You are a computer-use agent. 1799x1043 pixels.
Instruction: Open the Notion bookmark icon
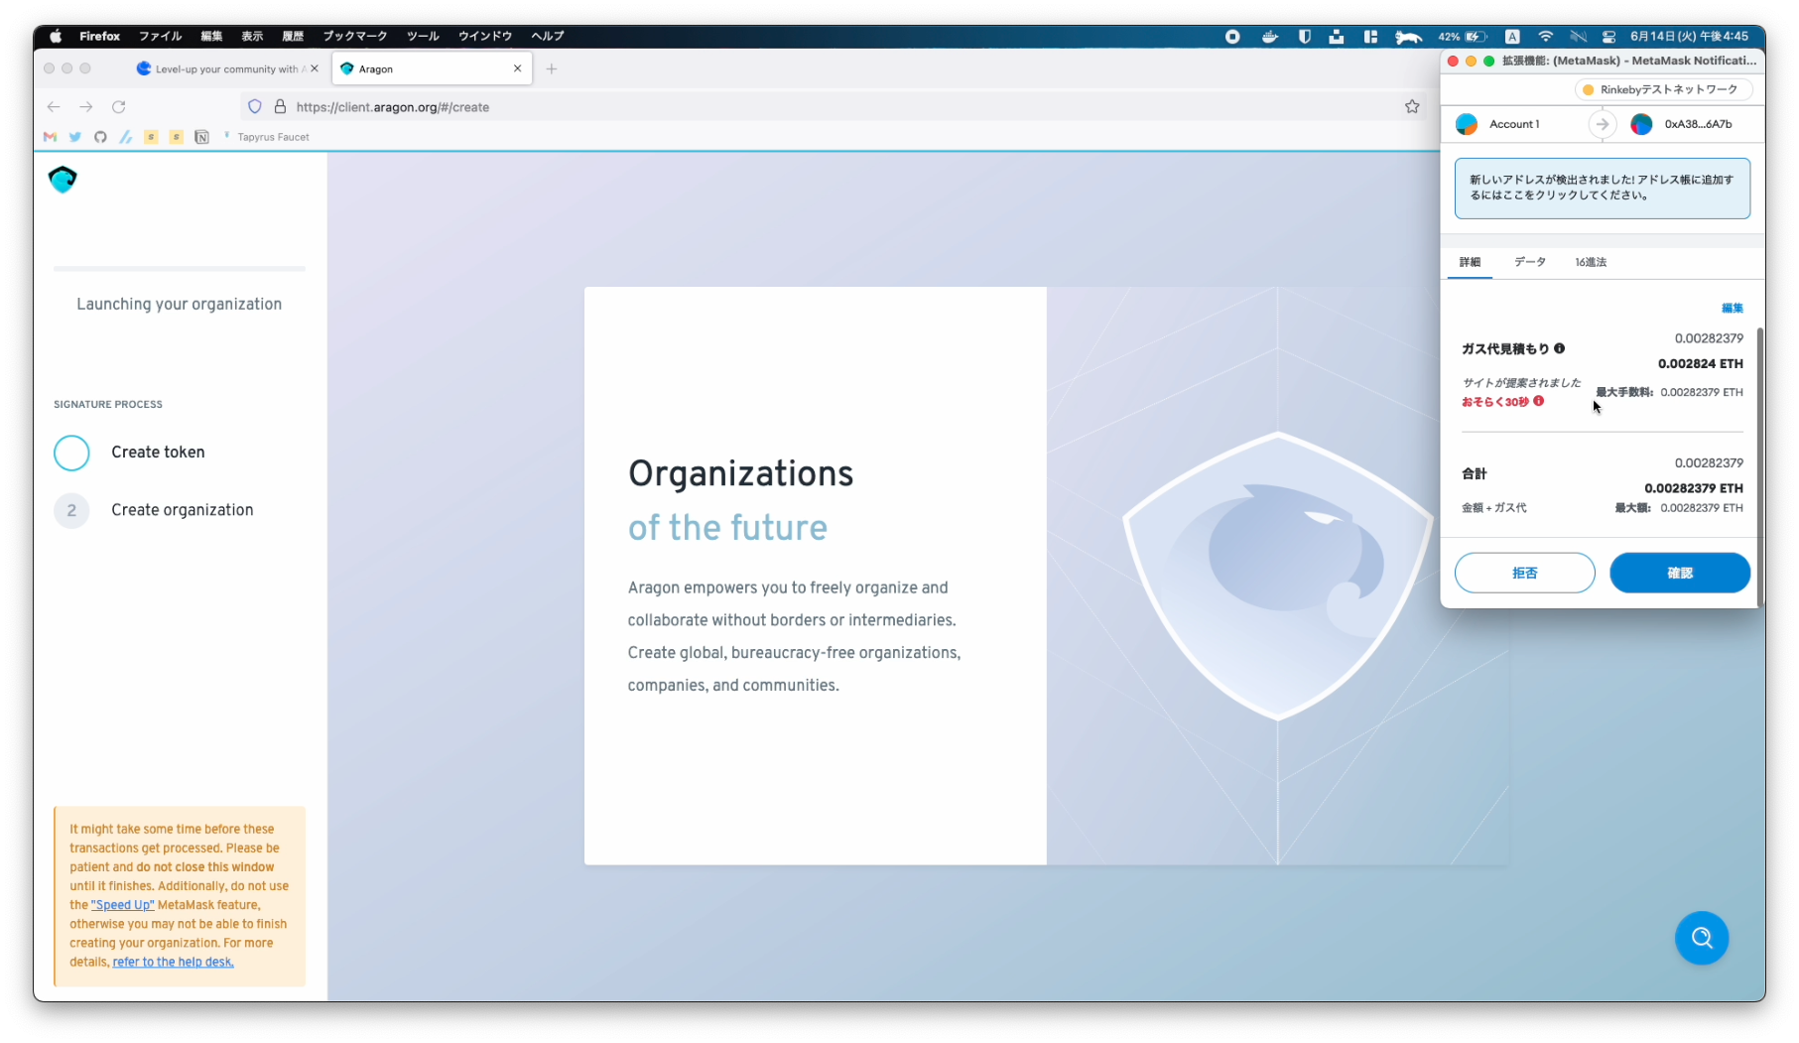tap(201, 137)
